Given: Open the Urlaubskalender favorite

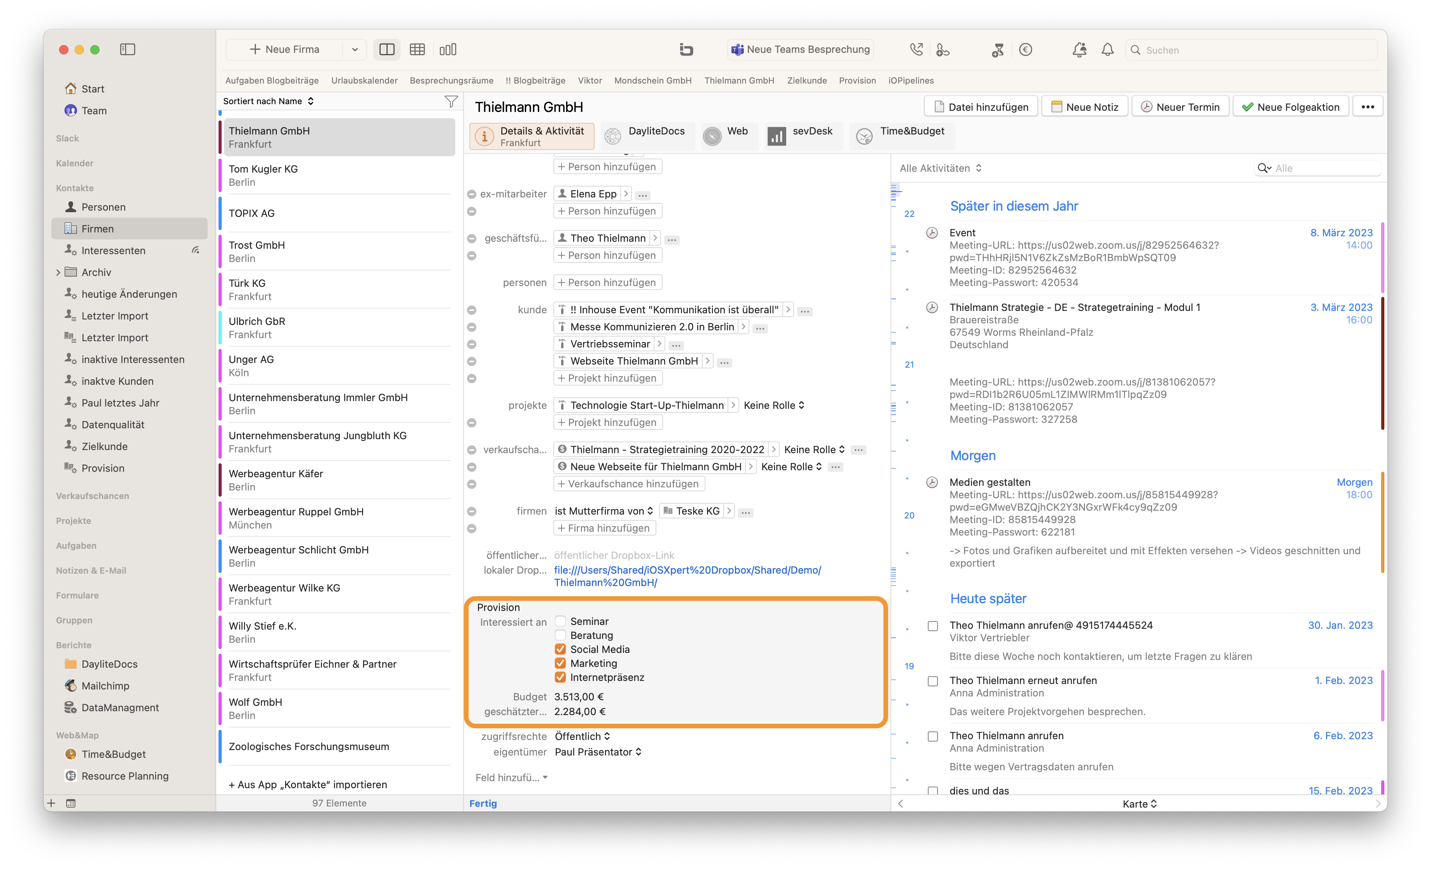Looking at the screenshot, I should (x=364, y=80).
